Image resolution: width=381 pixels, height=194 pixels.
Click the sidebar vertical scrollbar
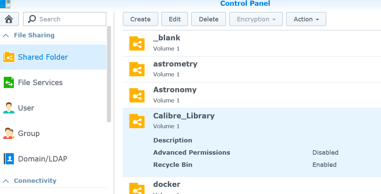tap(109, 75)
